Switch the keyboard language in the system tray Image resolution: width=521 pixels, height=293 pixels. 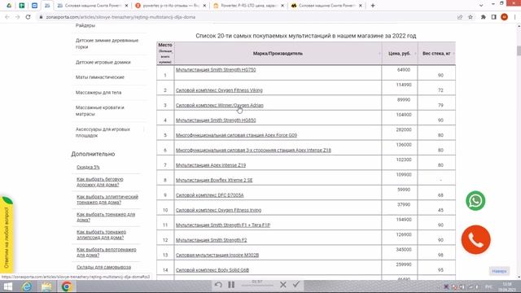(x=488, y=286)
